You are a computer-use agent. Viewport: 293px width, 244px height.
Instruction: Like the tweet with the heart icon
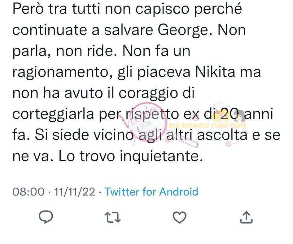point(179,217)
